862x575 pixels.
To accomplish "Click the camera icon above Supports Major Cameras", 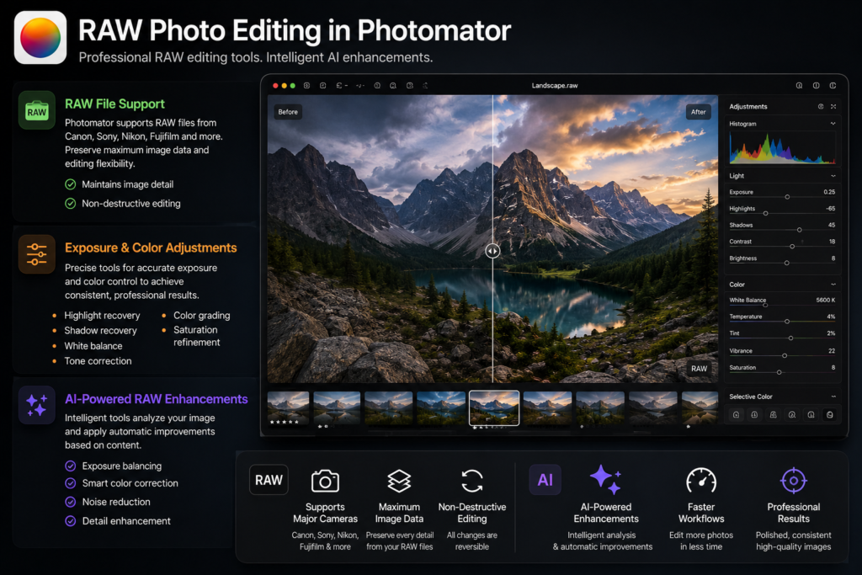I will click(325, 481).
